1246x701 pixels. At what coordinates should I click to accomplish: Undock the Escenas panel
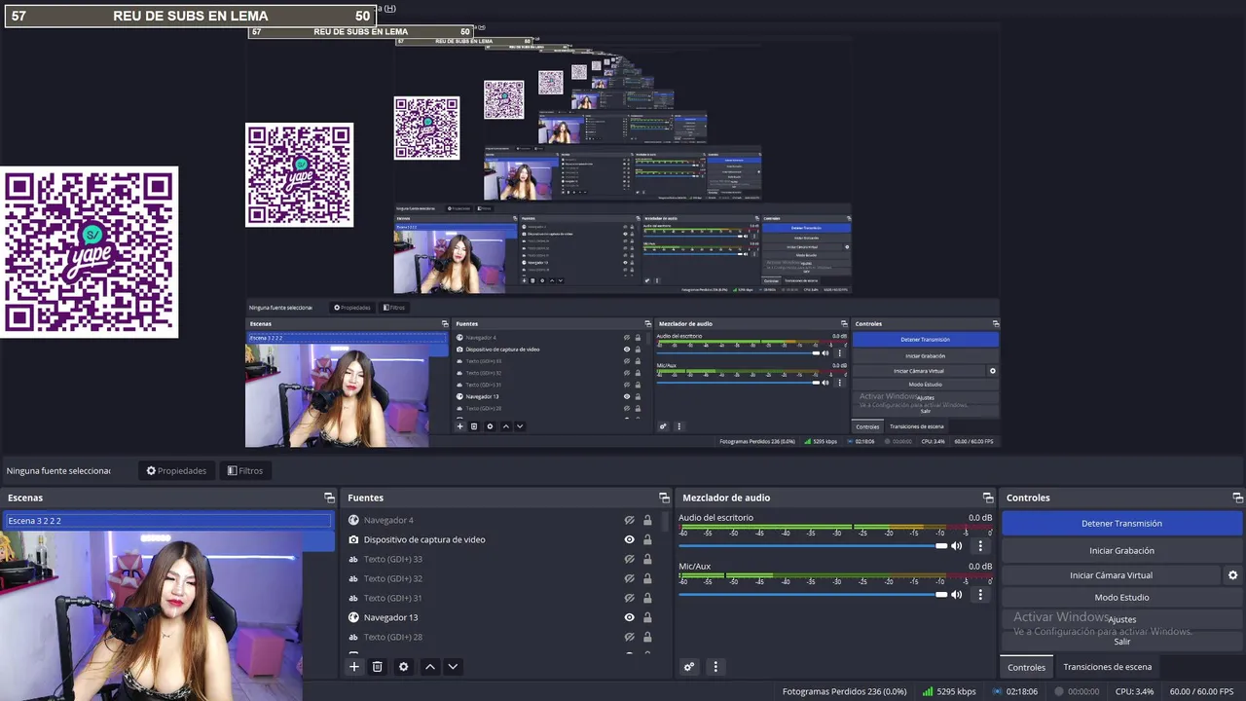click(x=329, y=498)
